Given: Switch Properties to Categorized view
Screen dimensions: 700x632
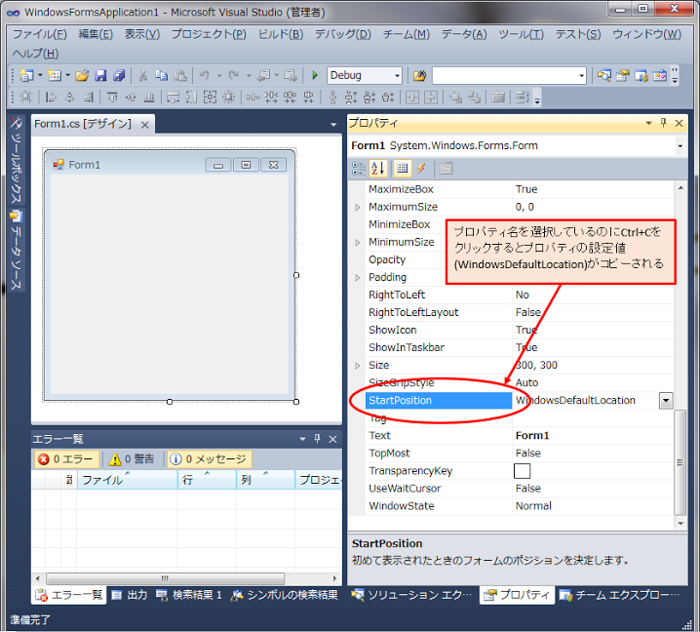Looking at the screenshot, I should tap(359, 169).
